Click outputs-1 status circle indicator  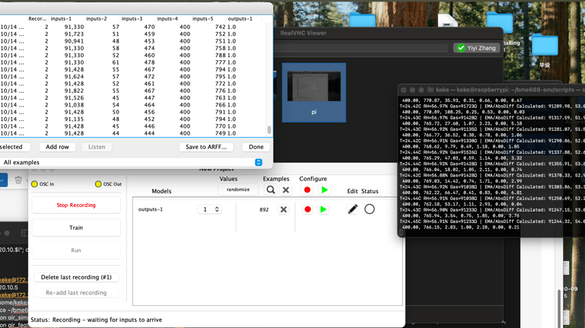369,209
